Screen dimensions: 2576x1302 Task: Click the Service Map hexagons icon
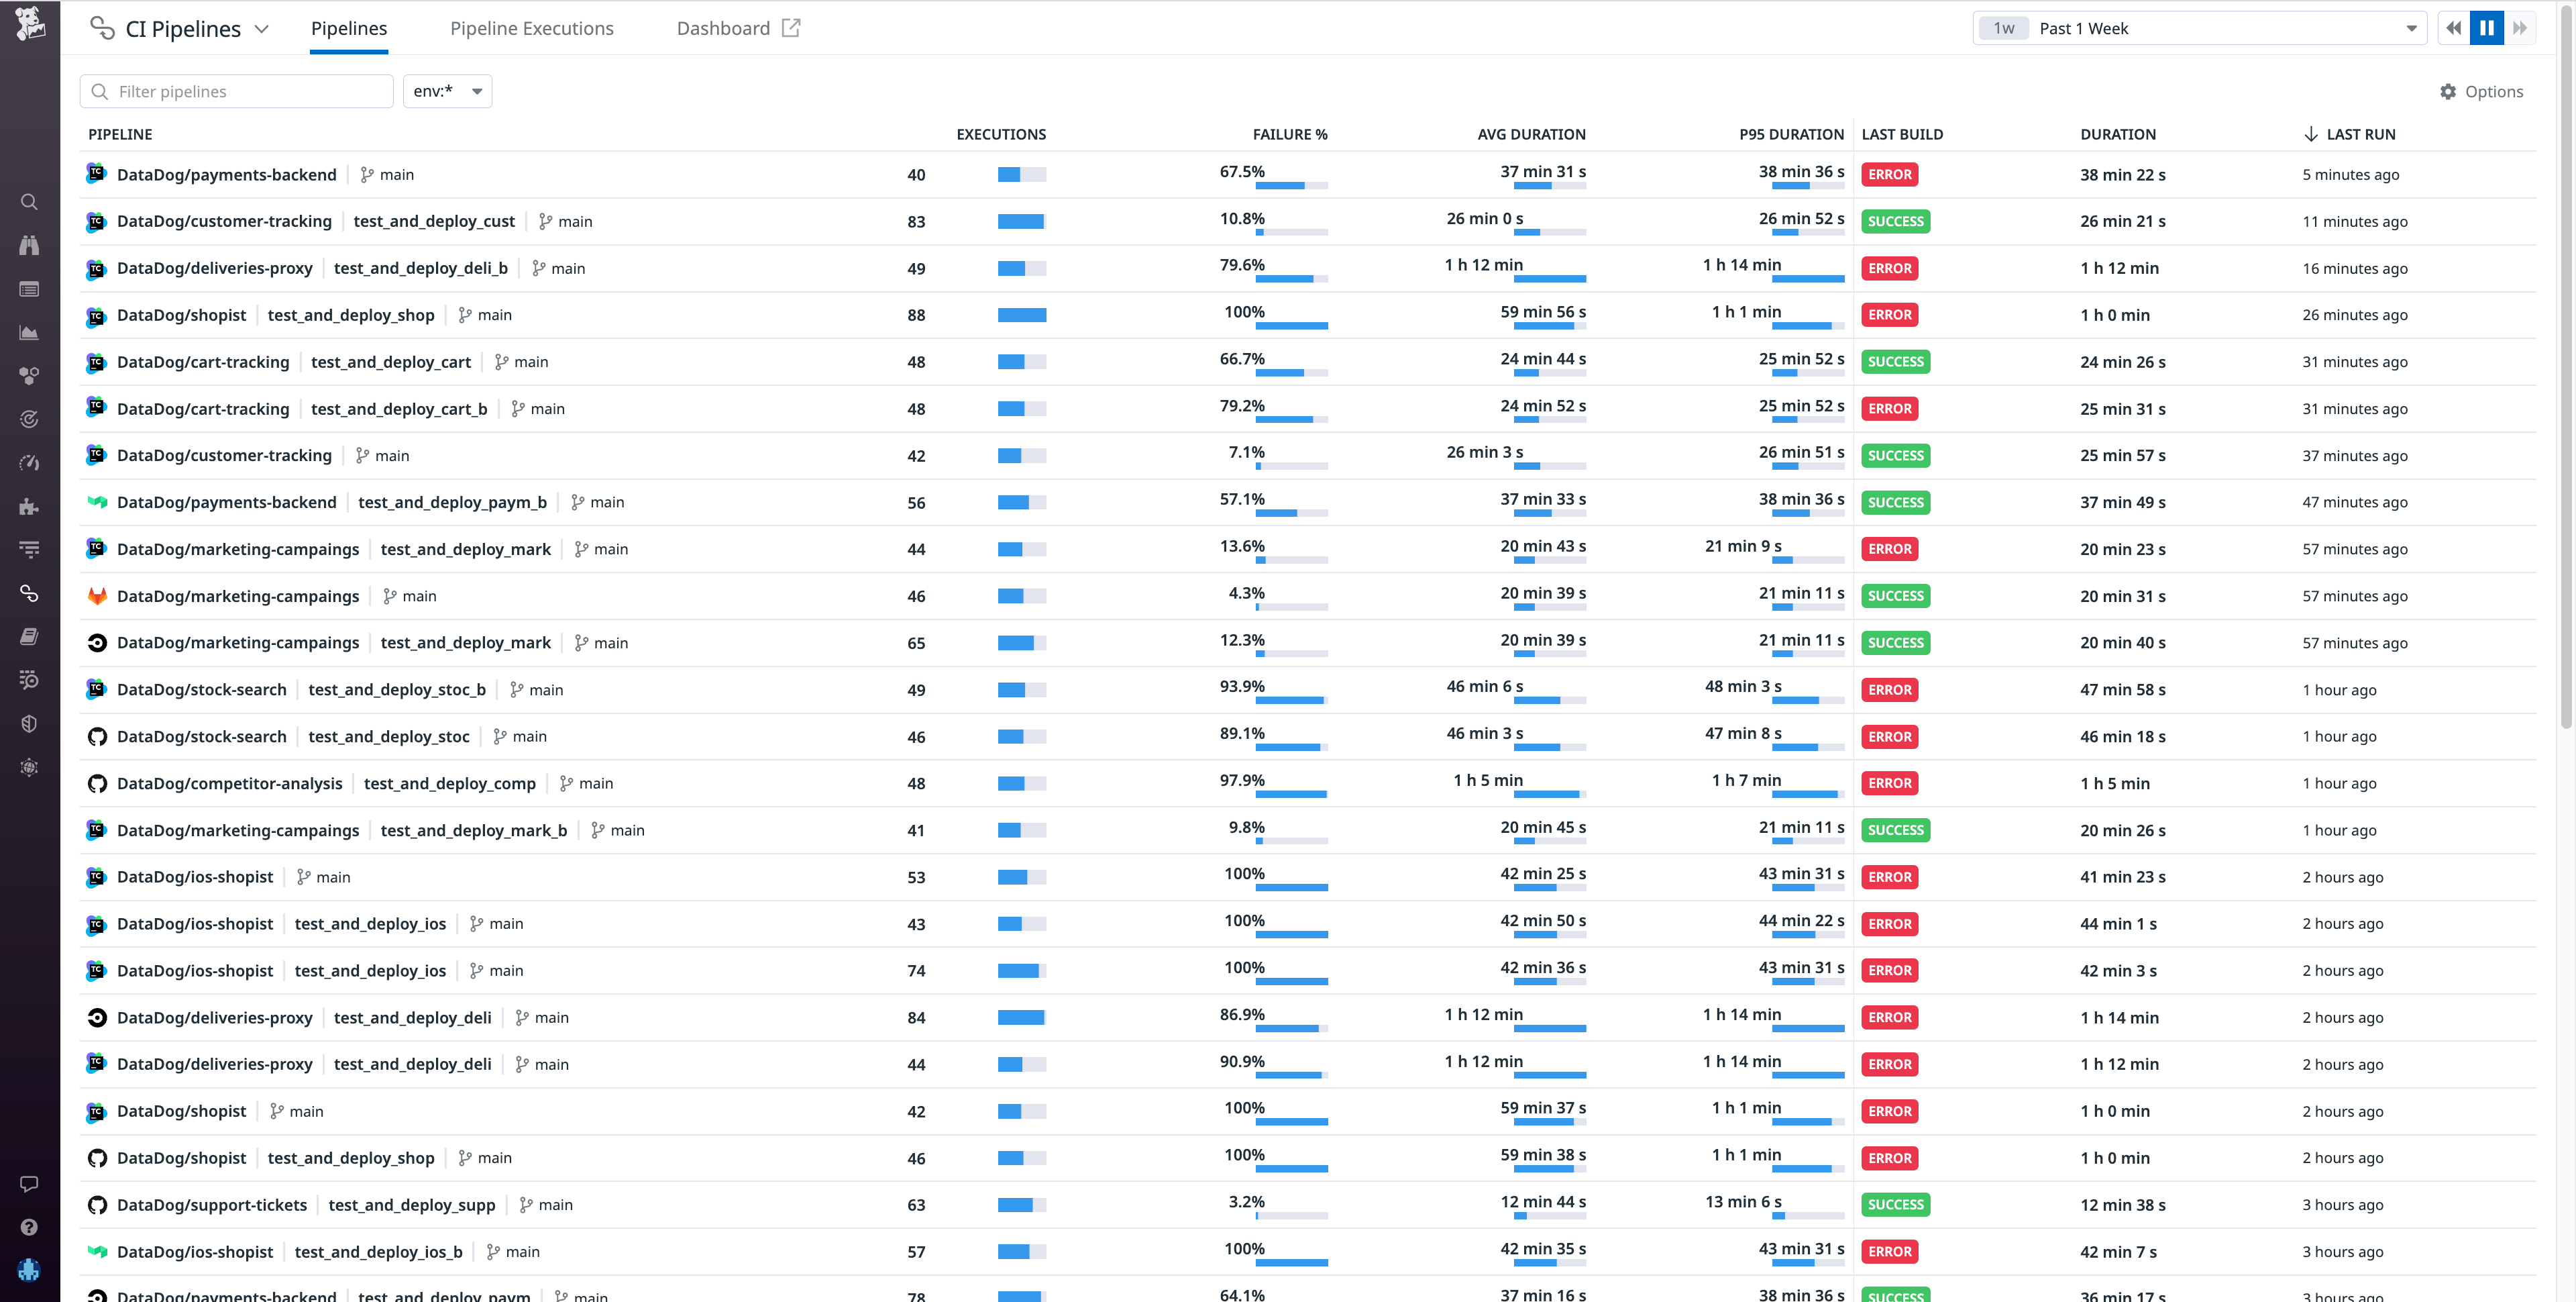(x=29, y=375)
